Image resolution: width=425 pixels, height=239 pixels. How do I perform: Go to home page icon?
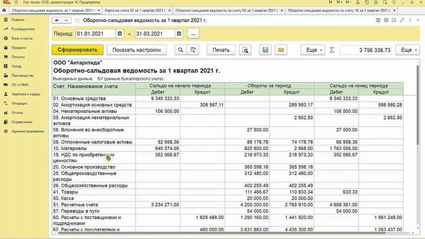point(4,11)
